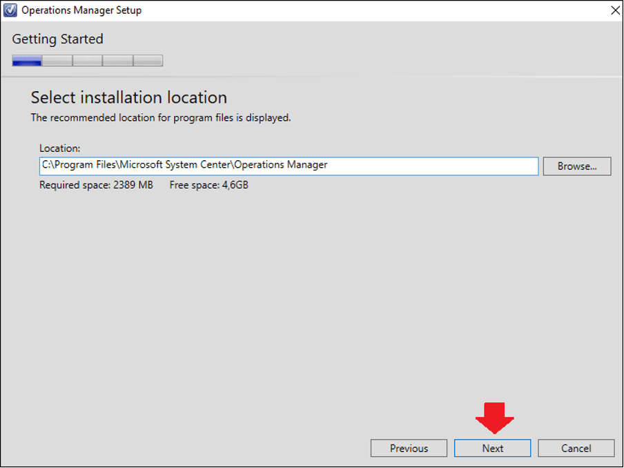The height and width of the screenshot is (468, 624).
Task: Click the fourth progress bar segment
Action: click(x=117, y=60)
